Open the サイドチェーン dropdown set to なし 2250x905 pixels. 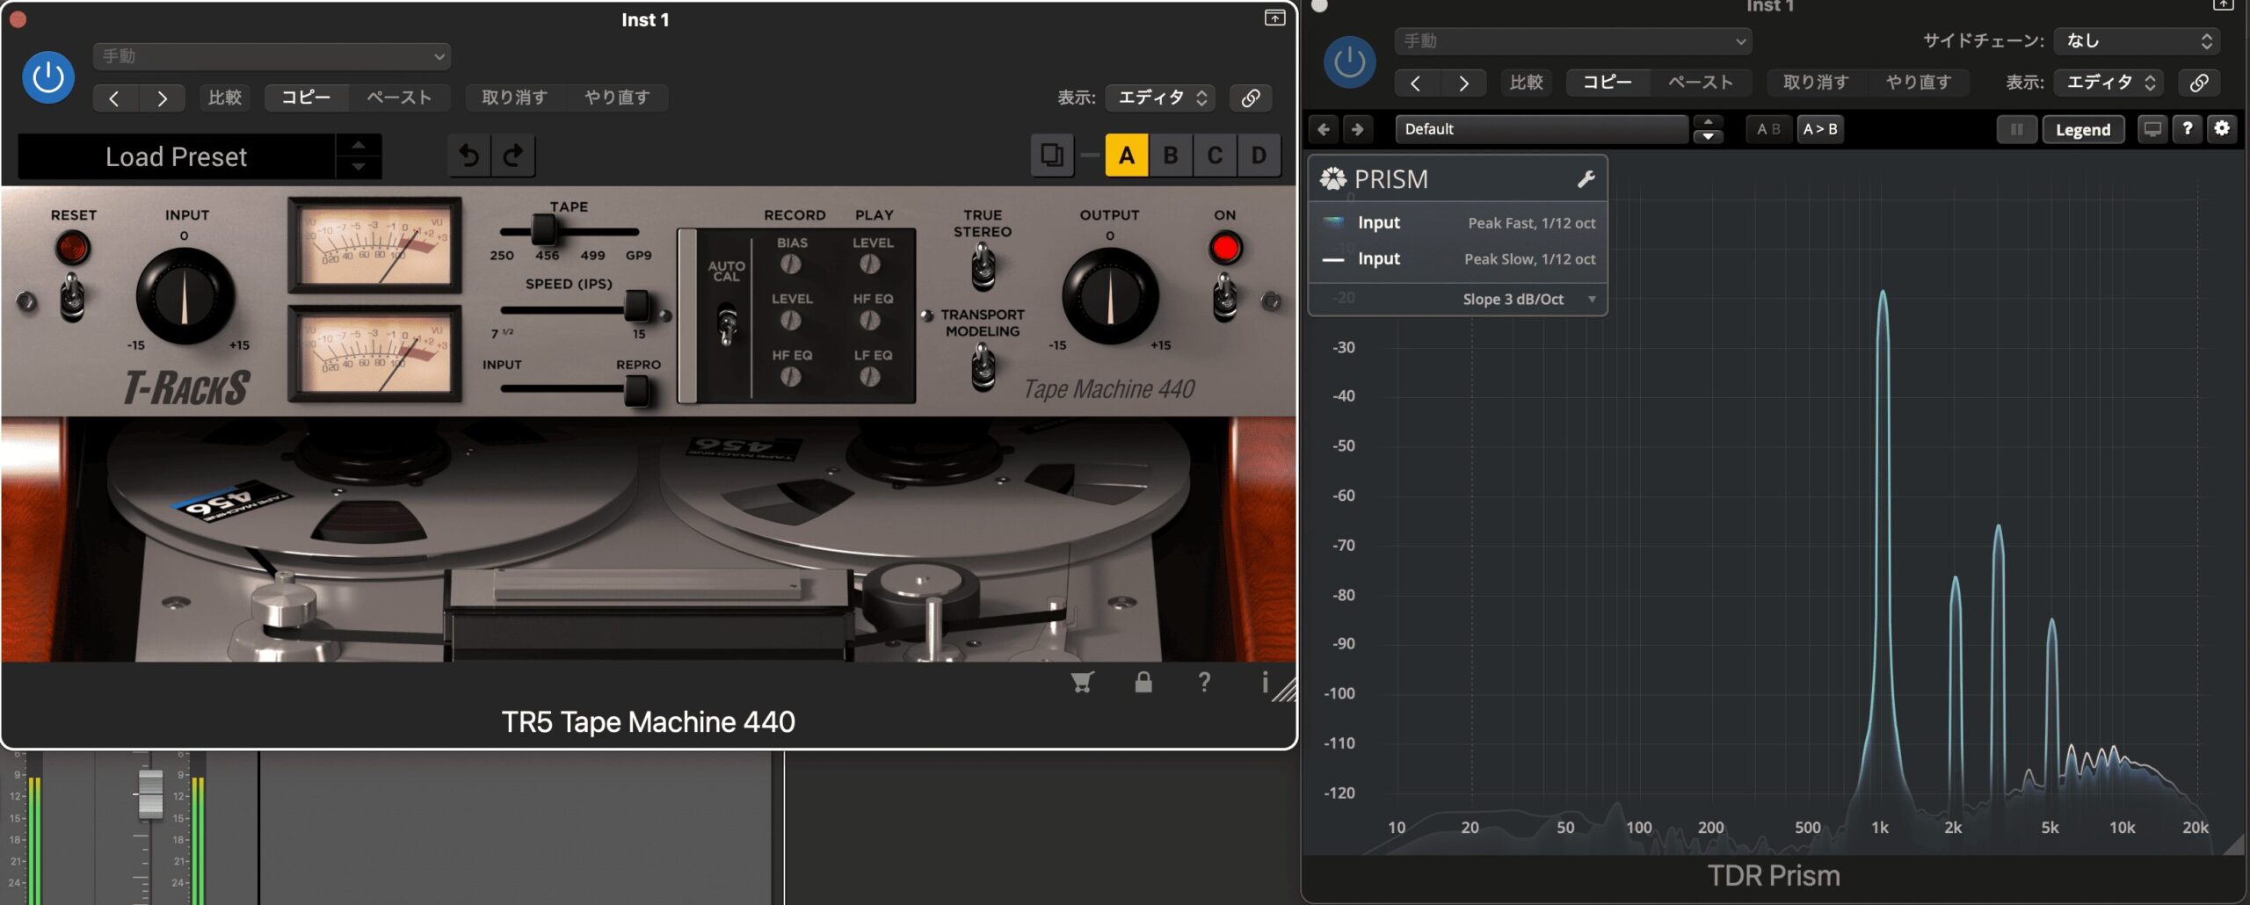pos(2136,40)
